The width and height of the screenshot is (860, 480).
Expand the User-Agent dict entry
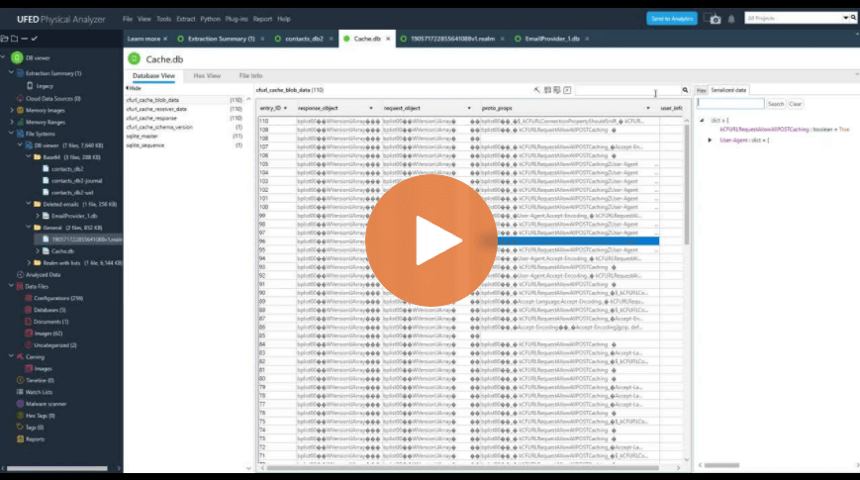710,141
